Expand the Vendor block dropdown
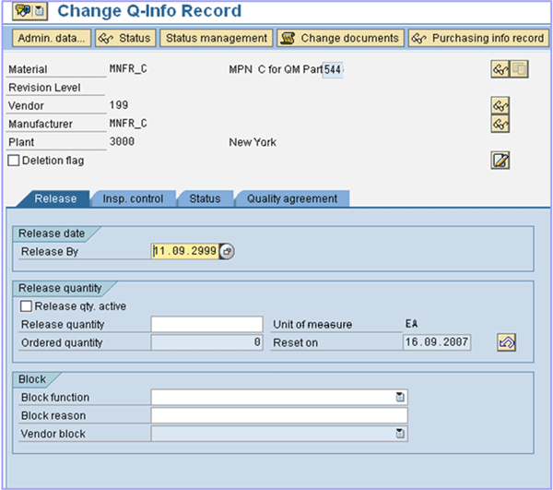 [x=400, y=433]
